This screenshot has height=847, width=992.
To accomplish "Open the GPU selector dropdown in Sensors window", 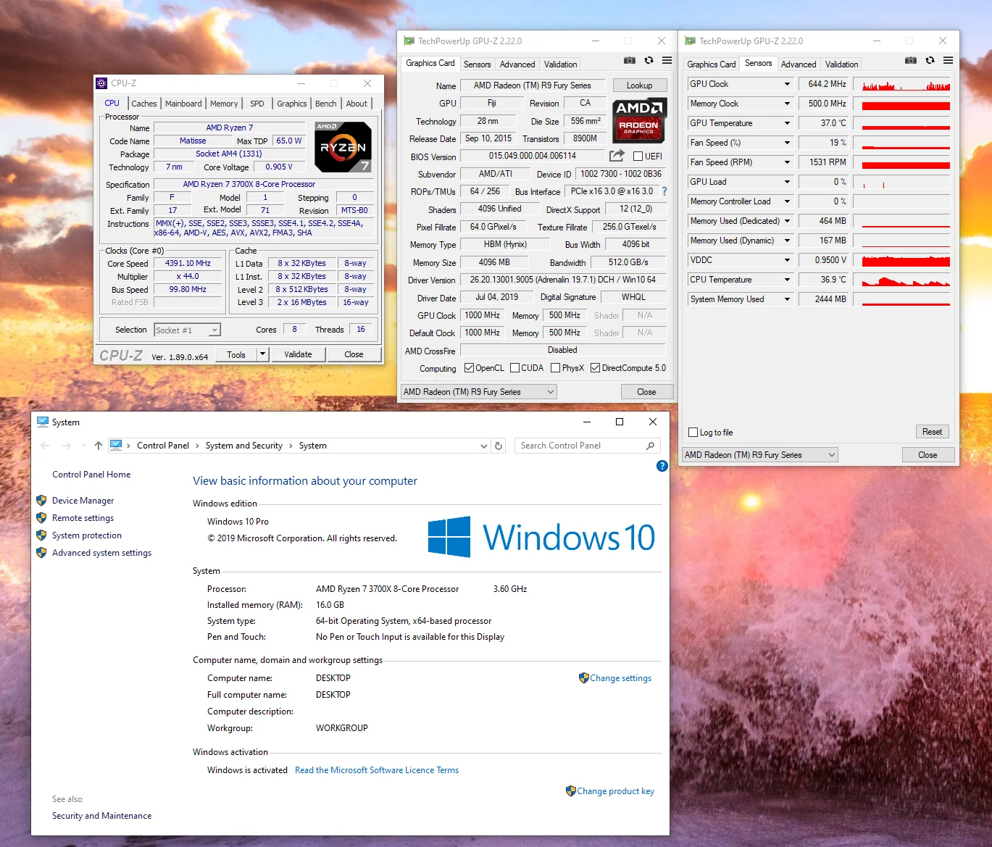I will click(760, 455).
